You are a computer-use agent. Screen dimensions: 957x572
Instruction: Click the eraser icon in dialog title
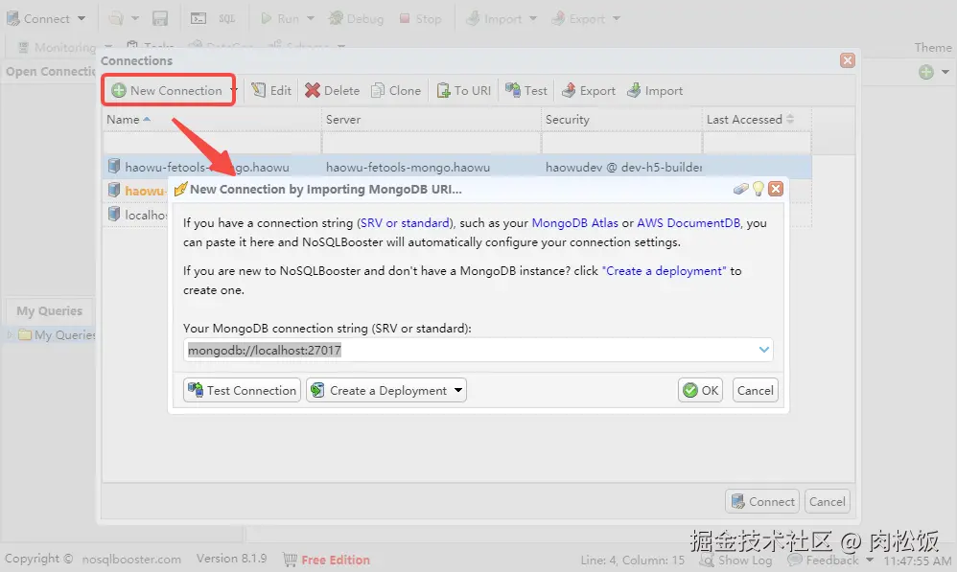point(740,189)
